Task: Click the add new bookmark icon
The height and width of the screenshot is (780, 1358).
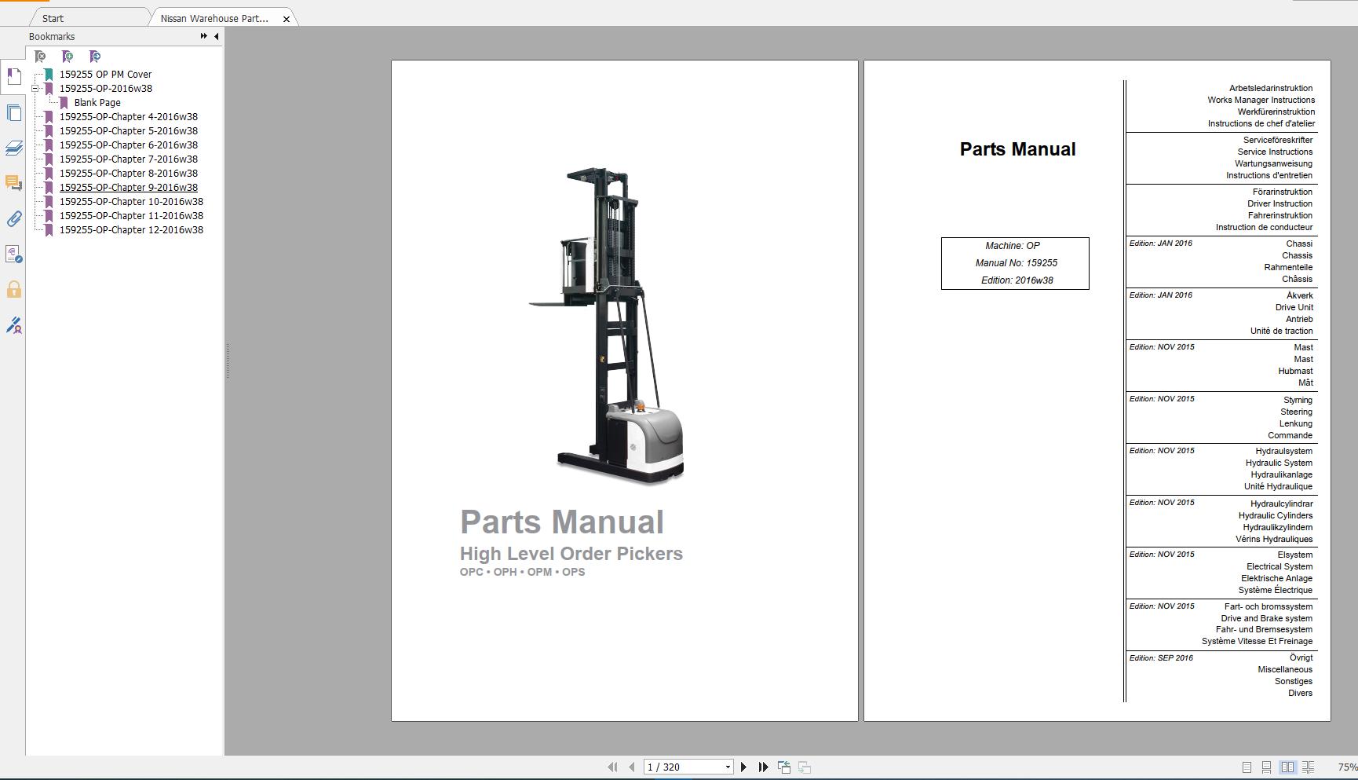Action: click(x=68, y=57)
